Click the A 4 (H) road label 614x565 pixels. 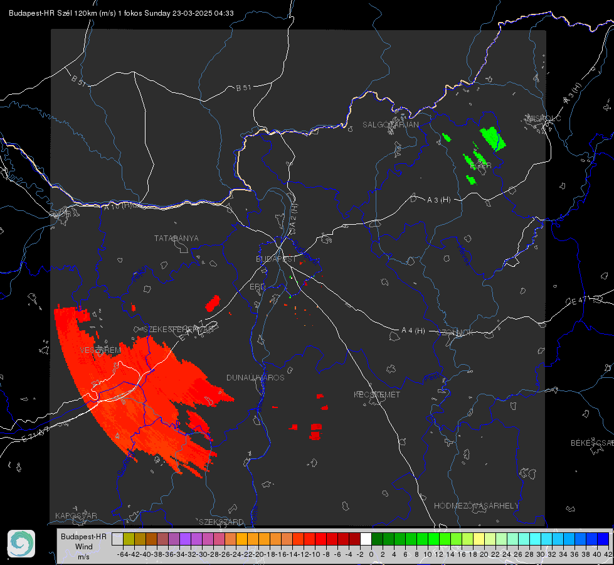(x=413, y=331)
